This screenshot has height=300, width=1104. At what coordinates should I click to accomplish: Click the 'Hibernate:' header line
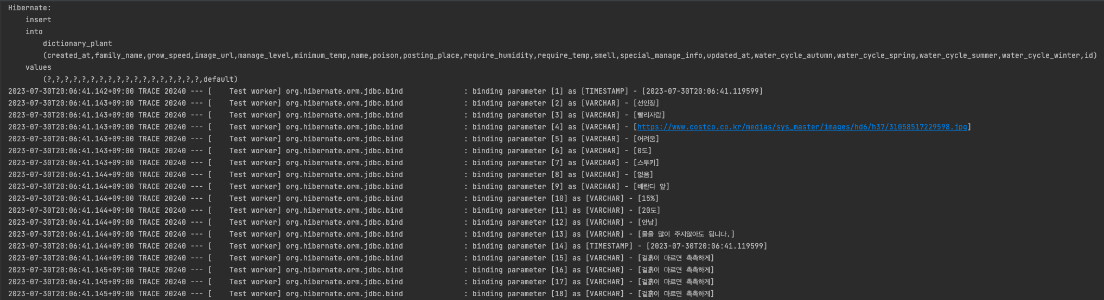coord(30,8)
